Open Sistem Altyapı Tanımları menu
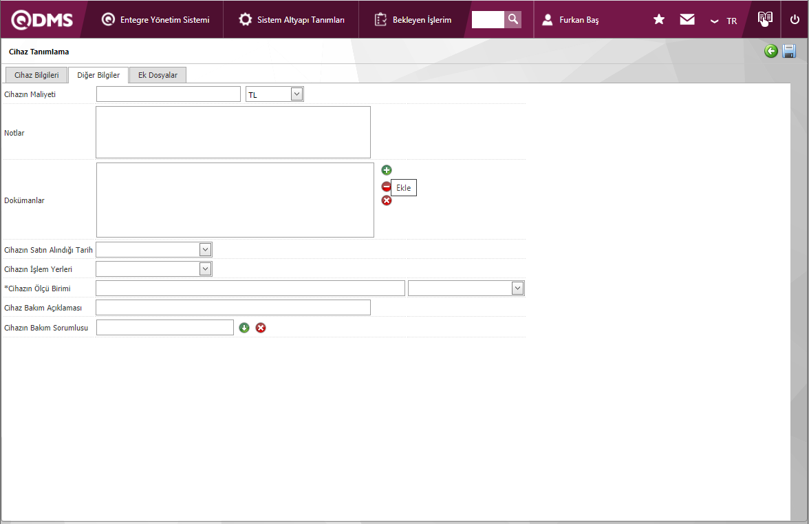 pyautogui.click(x=291, y=19)
